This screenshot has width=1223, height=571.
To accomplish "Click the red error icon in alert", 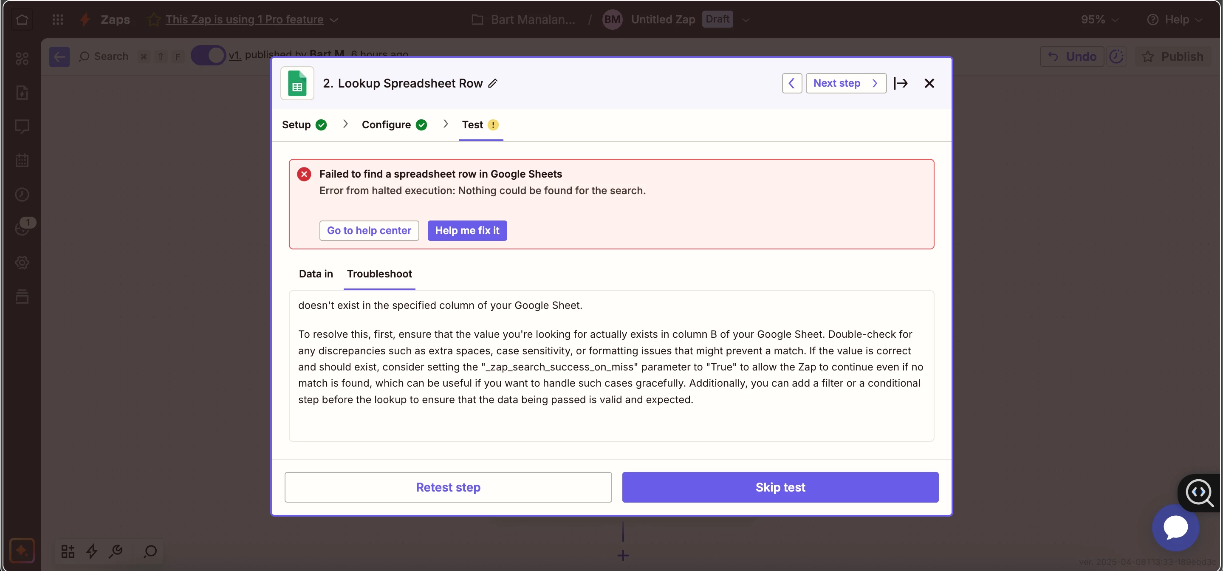I will coord(304,174).
